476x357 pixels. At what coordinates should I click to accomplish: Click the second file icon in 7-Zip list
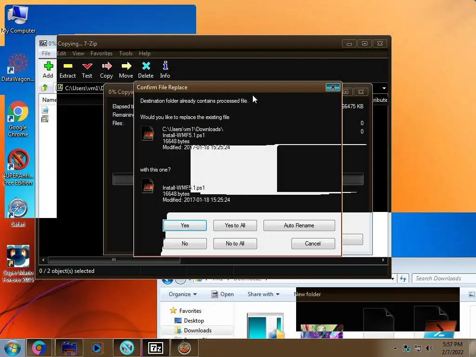tap(45, 119)
